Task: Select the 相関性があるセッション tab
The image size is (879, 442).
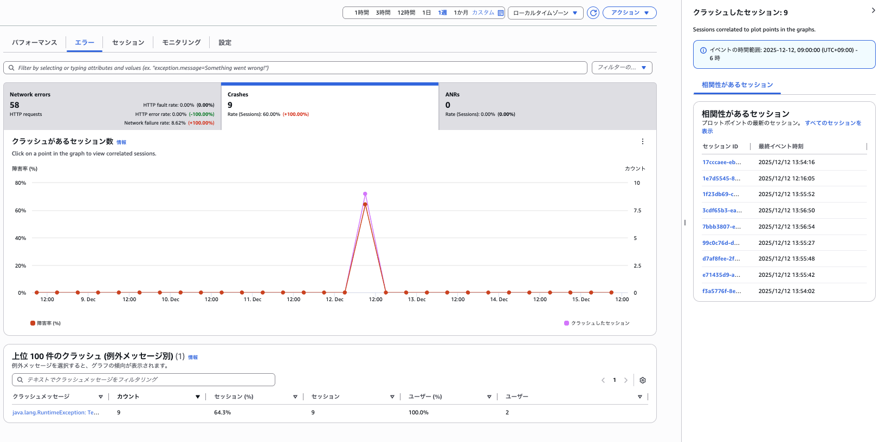Action: pyautogui.click(x=737, y=85)
